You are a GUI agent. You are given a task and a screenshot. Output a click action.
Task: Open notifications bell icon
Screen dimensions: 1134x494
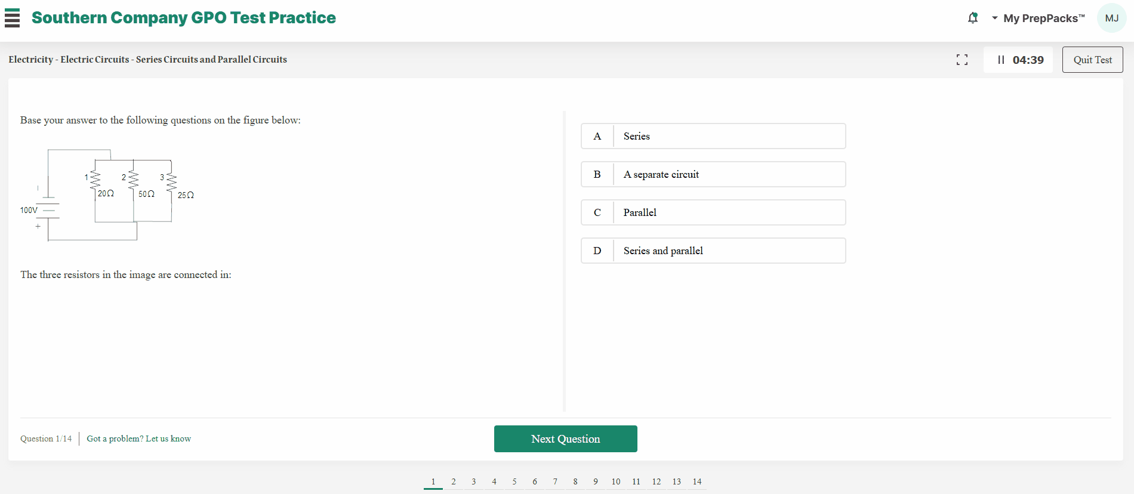pos(973,18)
